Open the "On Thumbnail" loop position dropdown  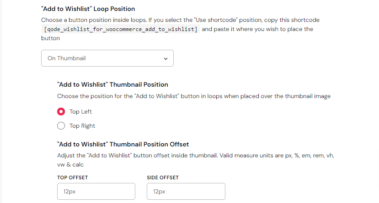click(107, 58)
